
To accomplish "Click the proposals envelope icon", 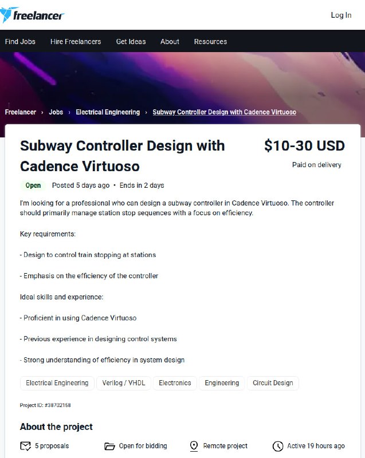I will (x=25, y=446).
